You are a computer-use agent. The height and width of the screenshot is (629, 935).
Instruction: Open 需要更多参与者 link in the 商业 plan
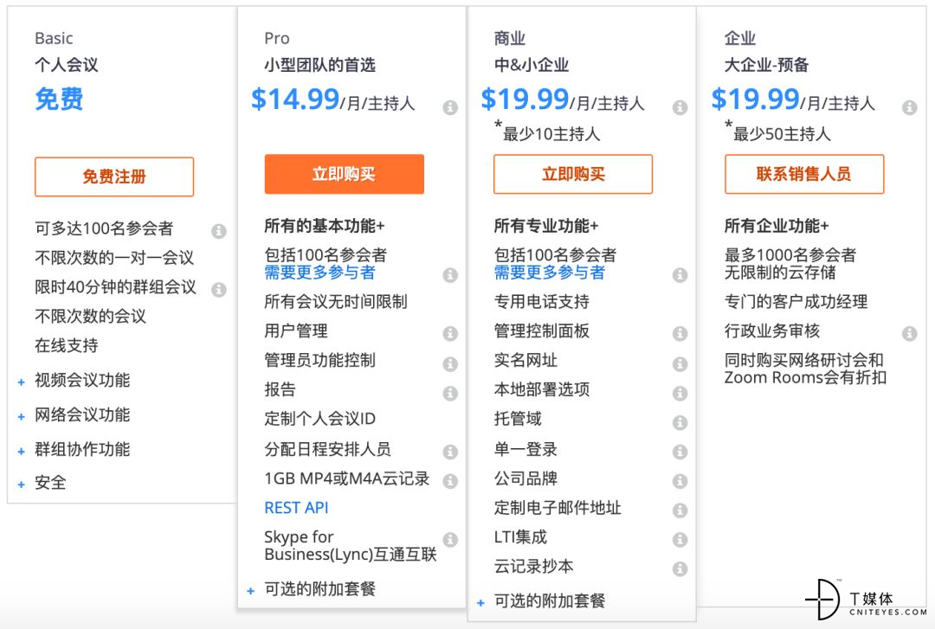coord(550,273)
